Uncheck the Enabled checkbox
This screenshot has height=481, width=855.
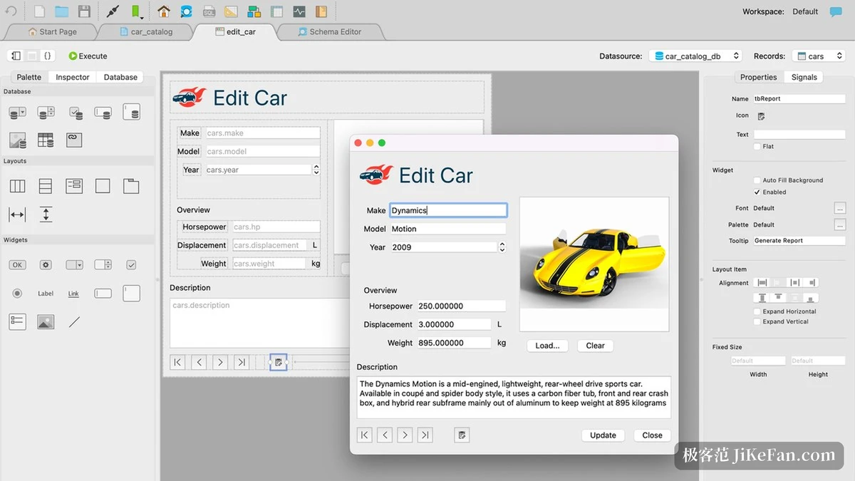point(757,192)
